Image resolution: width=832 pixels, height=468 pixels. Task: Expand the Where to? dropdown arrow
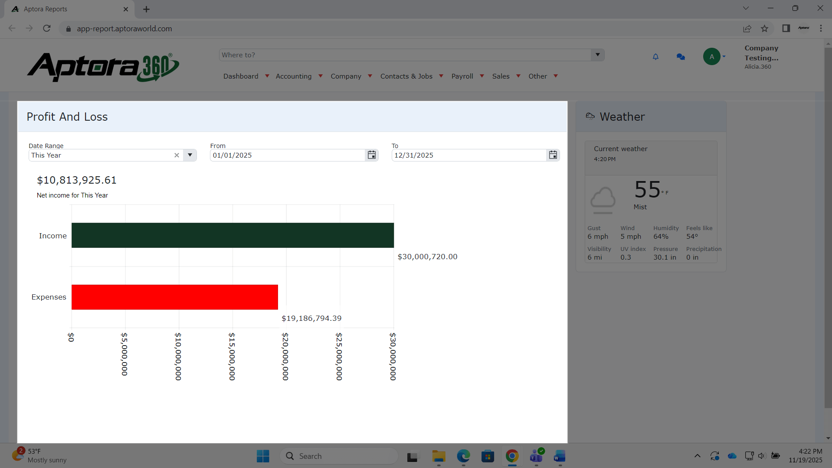597,55
